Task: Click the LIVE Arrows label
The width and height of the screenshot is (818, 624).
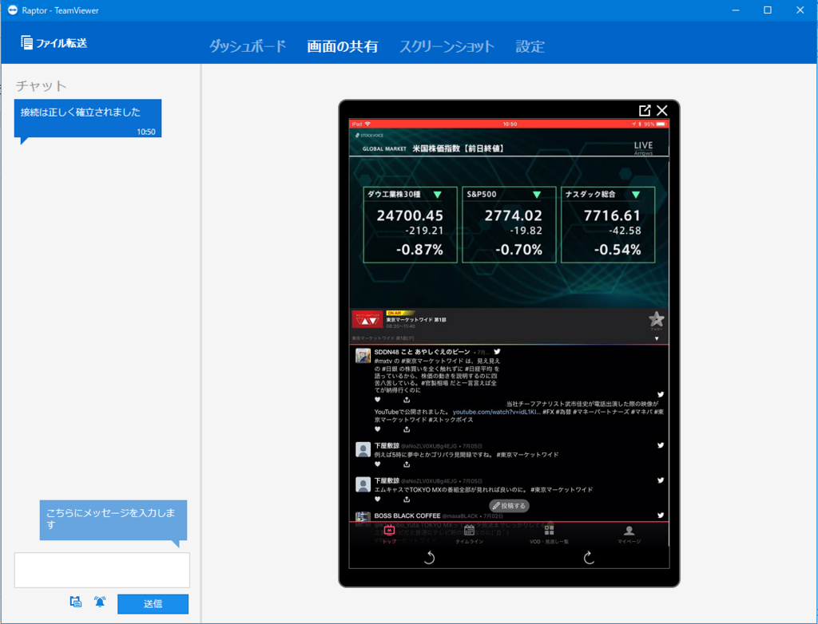Action: (x=643, y=148)
